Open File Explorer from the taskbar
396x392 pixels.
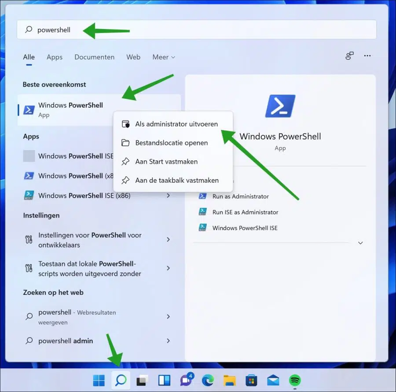(230, 381)
